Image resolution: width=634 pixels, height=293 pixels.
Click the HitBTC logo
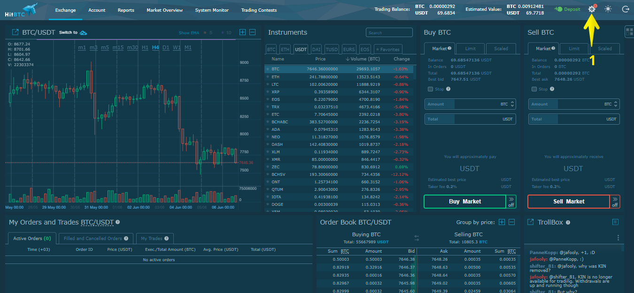click(x=21, y=9)
